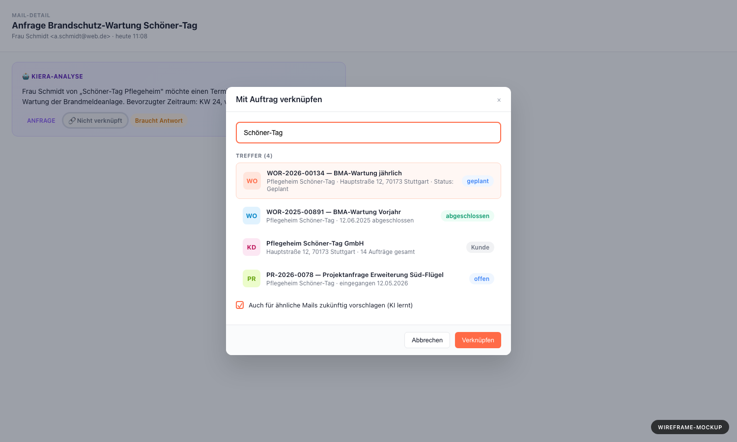This screenshot has width=737, height=442.
Task: Click the PR project icon
Action: coord(252,278)
